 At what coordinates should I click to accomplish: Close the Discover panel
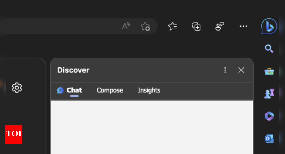tap(241, 70)
